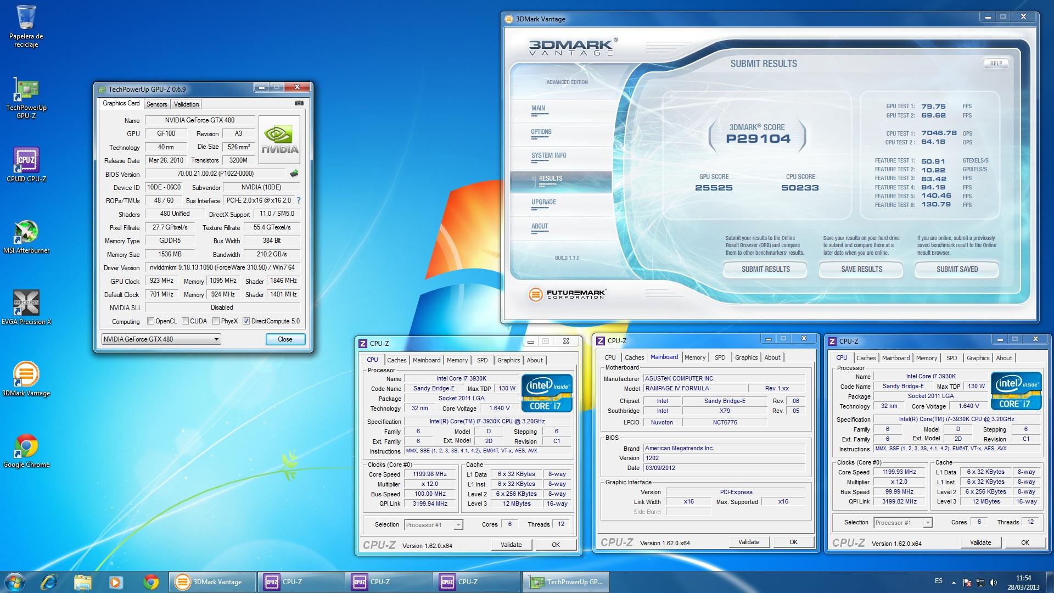Open Windows Explorer folder in taskbar
The image size is (1054, 593).
coord(82,582)
